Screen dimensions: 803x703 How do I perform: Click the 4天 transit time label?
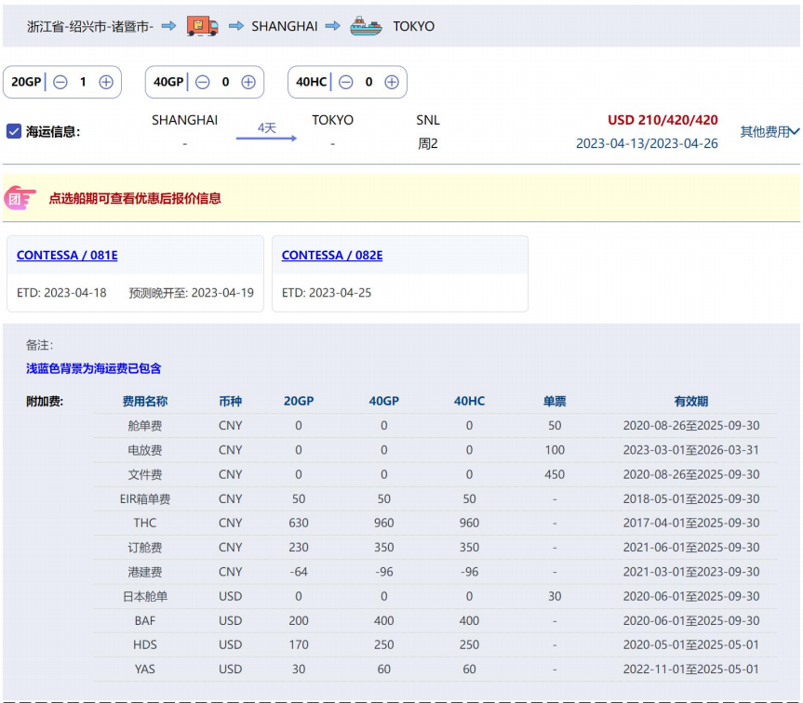267,128
